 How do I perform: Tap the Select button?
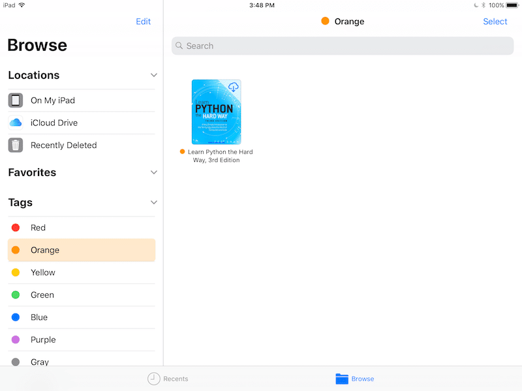495,22
